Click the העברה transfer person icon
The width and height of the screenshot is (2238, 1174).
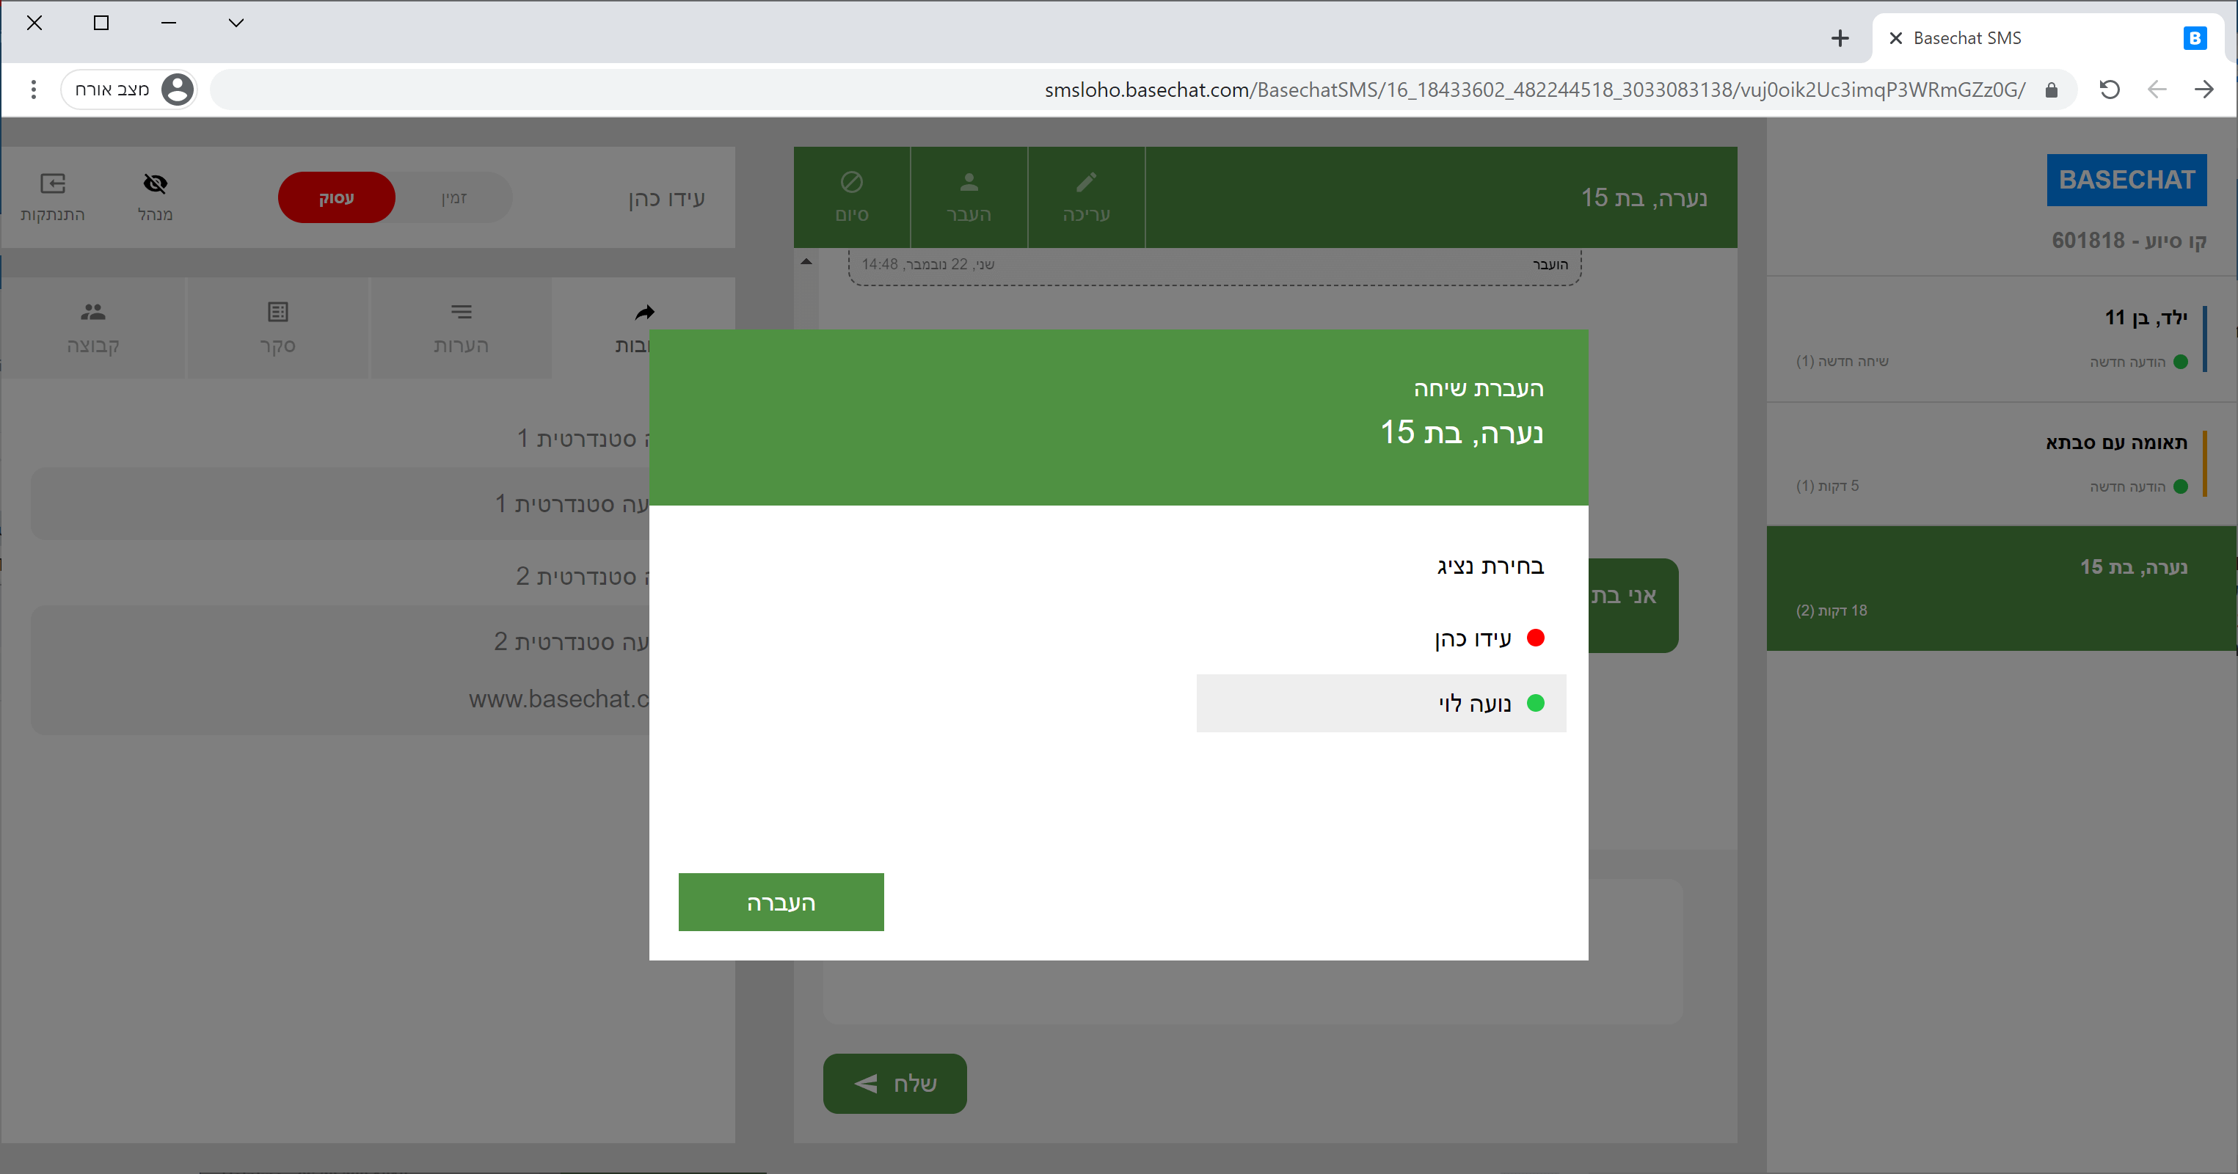click(969, 183)
